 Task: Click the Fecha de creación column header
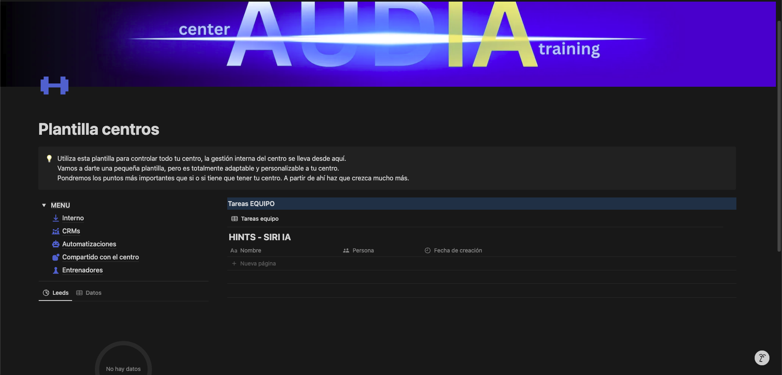point(458,250)
